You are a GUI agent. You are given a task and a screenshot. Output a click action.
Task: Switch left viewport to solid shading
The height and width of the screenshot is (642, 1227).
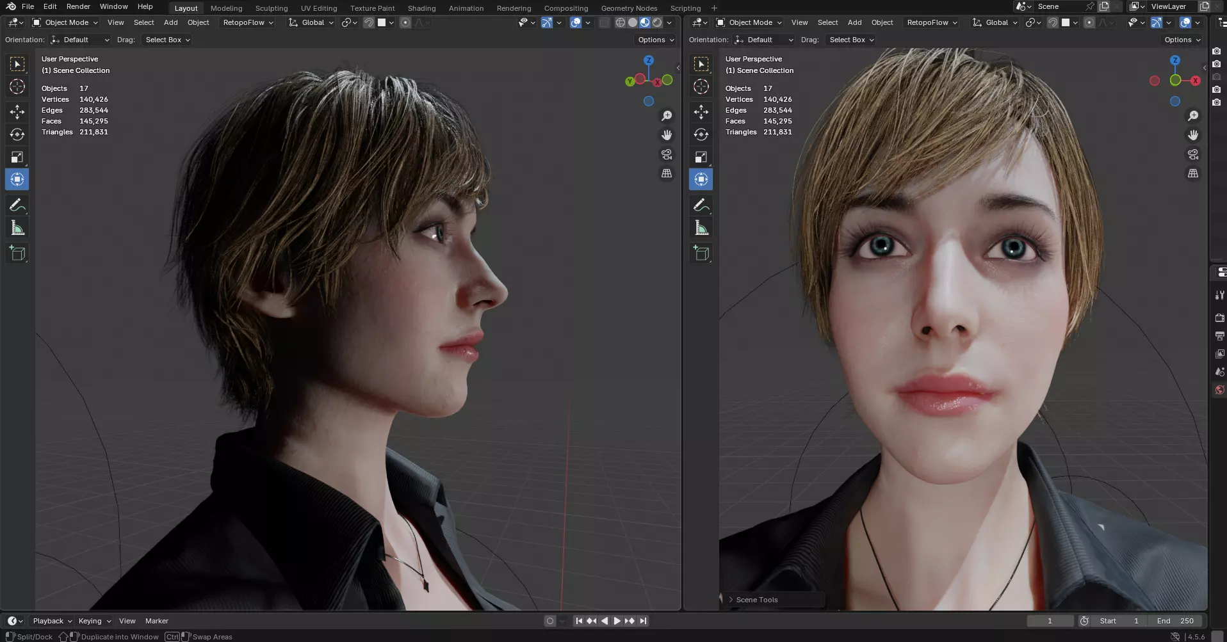point(633,22)
